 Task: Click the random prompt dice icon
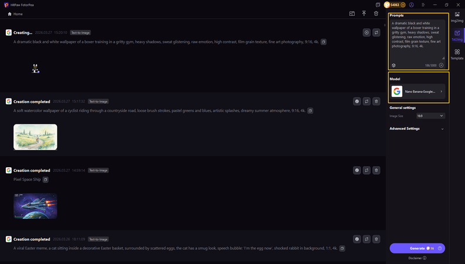[x=393, y=65]
